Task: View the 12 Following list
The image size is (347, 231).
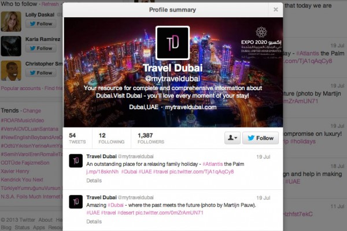Action: pyautogui.click(x=112, y=138)
